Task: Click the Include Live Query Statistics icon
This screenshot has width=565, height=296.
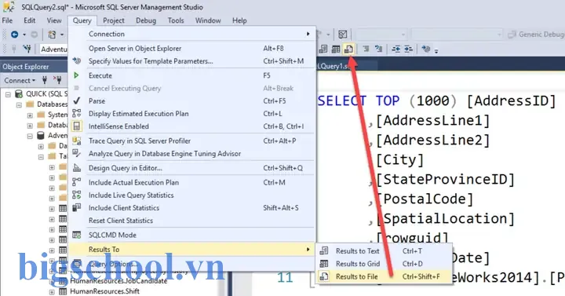Action: tap(76, 195)
